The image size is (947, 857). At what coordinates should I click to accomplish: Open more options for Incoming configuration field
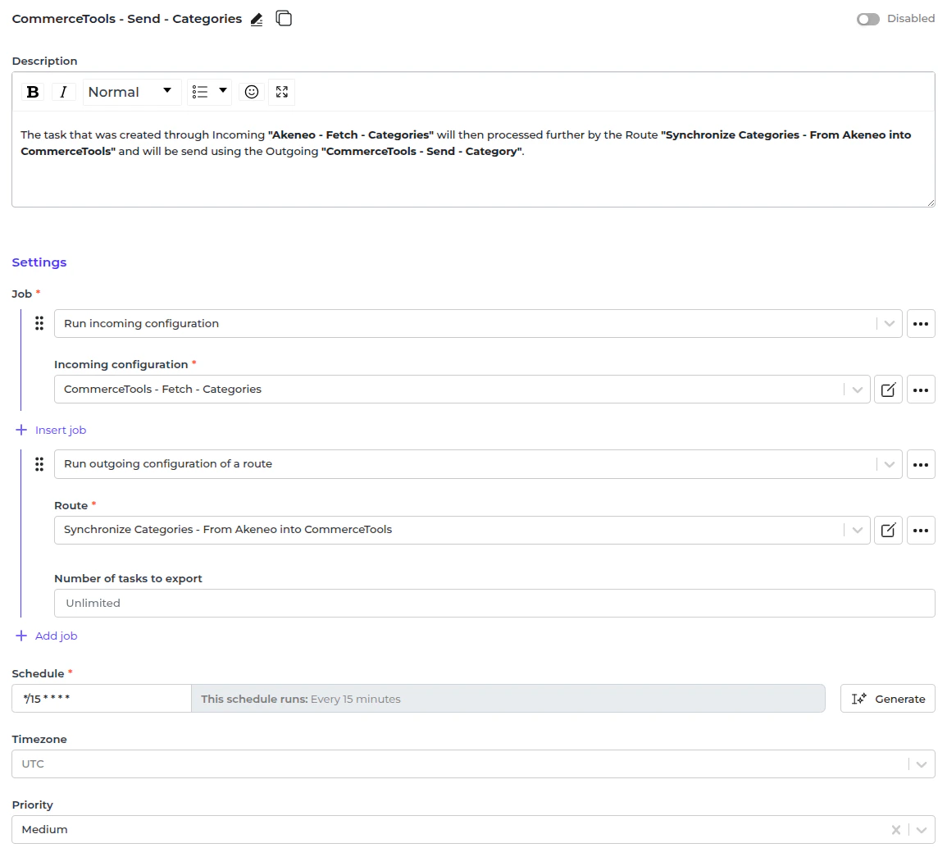point(921,390)
